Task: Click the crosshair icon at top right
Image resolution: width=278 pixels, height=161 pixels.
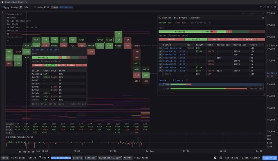Action: click(261, 7)
